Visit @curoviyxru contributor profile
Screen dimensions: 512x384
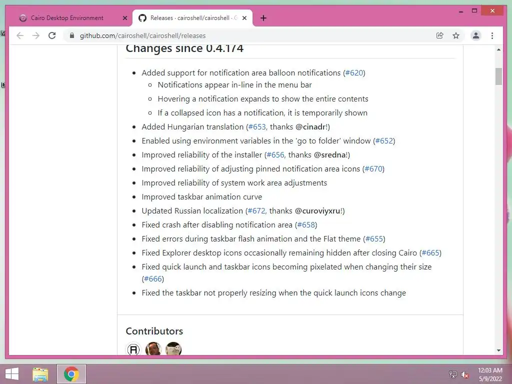317,211
